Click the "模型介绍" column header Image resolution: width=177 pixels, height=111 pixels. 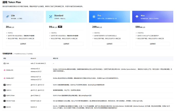56,59
